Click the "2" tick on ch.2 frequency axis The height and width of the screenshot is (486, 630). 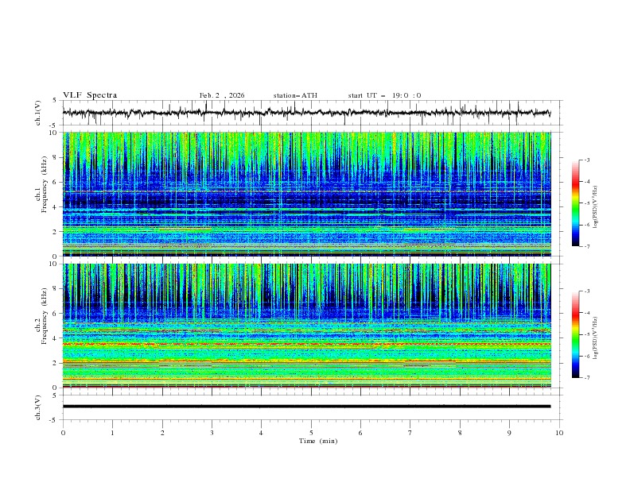[x=56, y=363]
